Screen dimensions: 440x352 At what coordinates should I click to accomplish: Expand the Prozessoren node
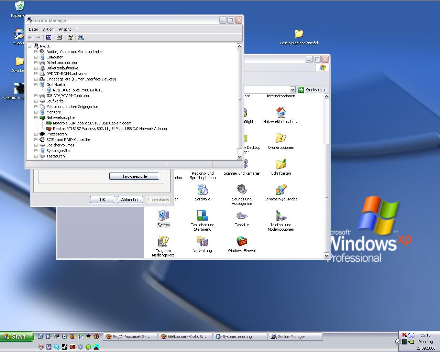point(36,134)
